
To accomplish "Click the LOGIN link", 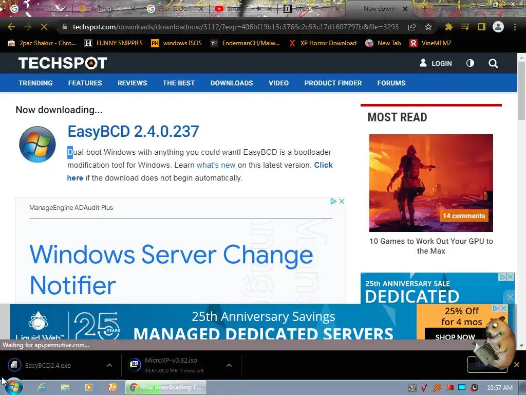I will point(436,63).
